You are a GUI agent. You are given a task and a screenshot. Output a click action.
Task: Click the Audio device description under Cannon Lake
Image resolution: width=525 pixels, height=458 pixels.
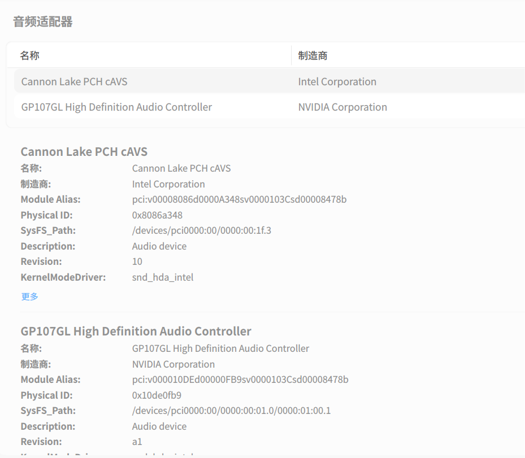tap(159, 246)
